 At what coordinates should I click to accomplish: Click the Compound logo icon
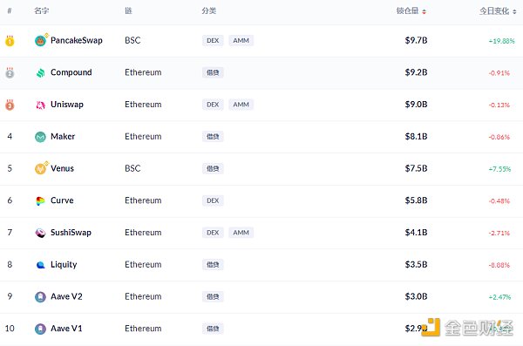pos(40,72)
